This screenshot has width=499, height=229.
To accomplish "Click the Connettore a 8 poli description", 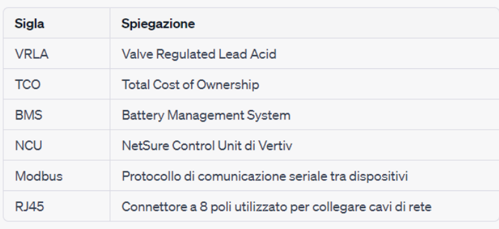I will pyautogui.click(x=277, y=207).
